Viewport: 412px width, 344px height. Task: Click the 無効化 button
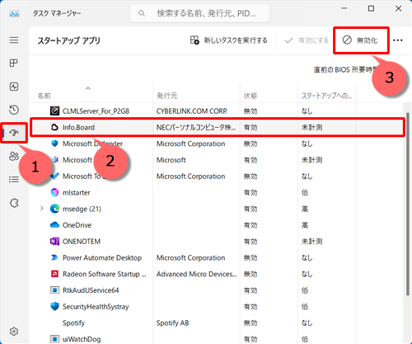coord(361,40)
